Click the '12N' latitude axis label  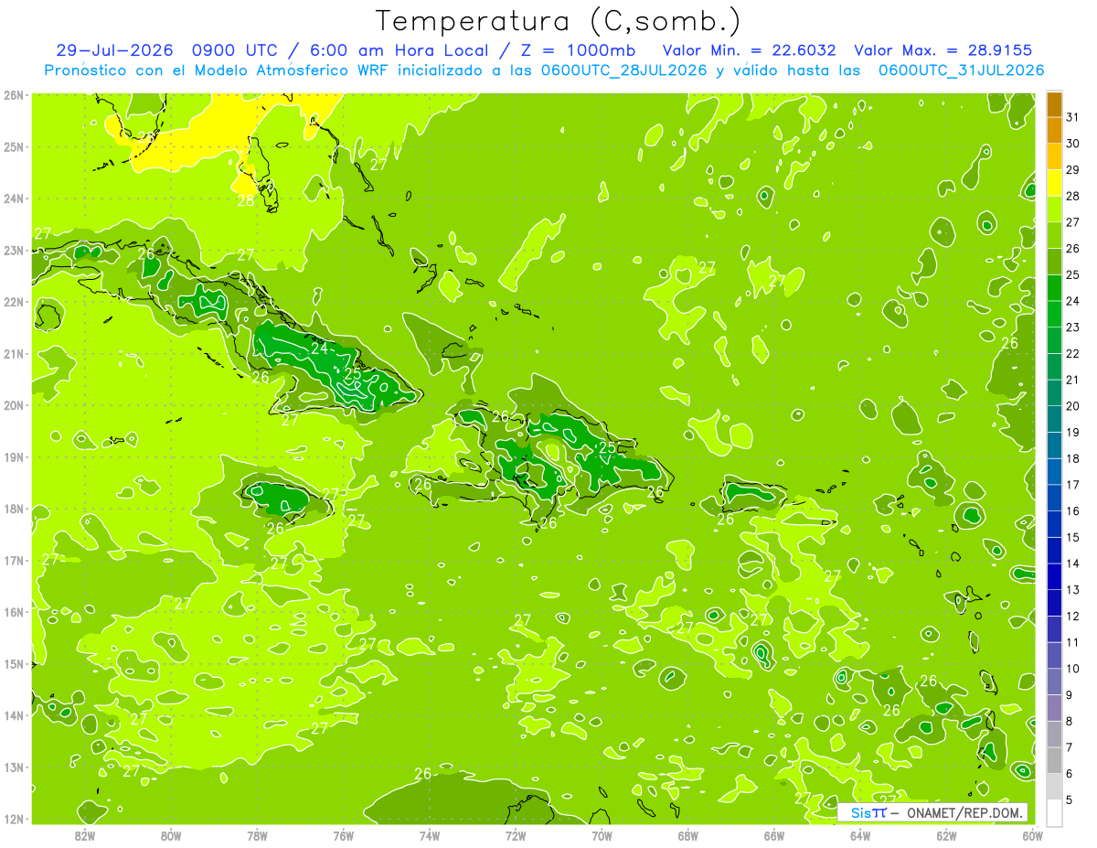[13, 819]
